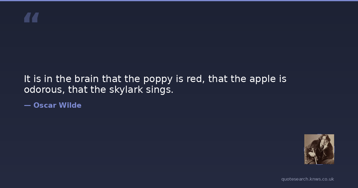Image resolution: width=358 pixels, height=188 pixels.
Task: Click the surname "Wilde" in the author line
Action: click(70, 105)
